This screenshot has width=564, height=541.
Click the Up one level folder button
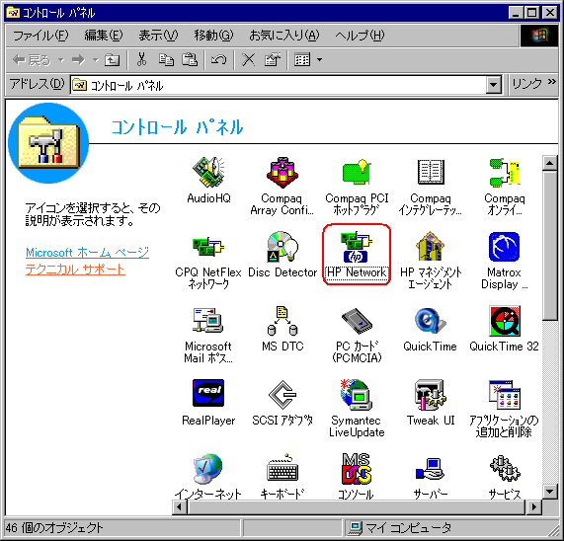coord(112,59)
